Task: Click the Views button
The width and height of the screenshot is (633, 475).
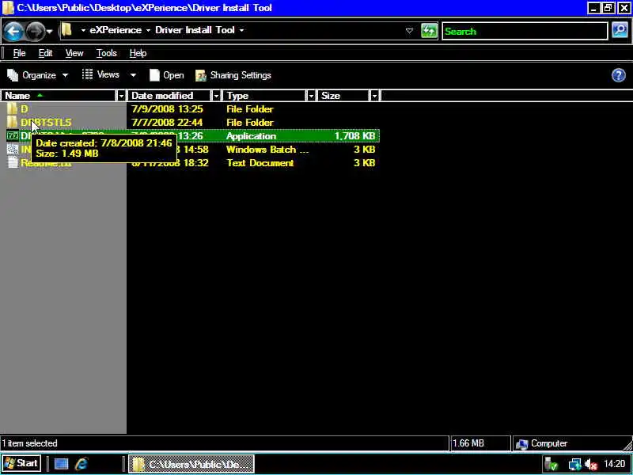Action: pos(101,74)
